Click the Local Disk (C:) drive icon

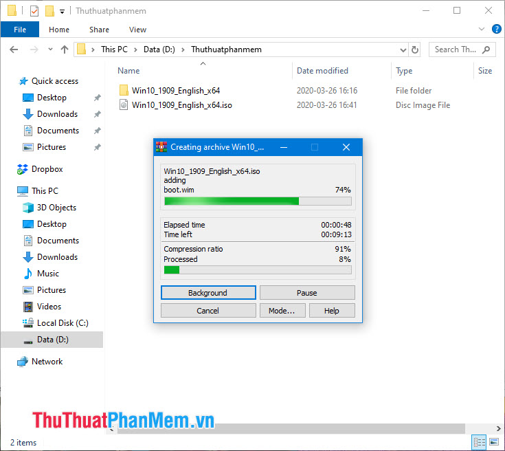coord(28,323)
